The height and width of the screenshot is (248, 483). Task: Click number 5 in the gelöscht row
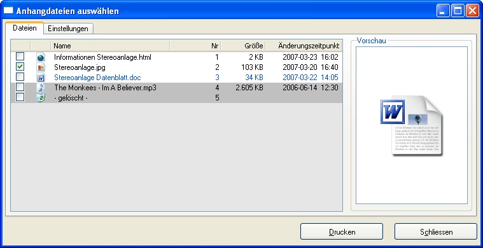(x=217, y=99)
